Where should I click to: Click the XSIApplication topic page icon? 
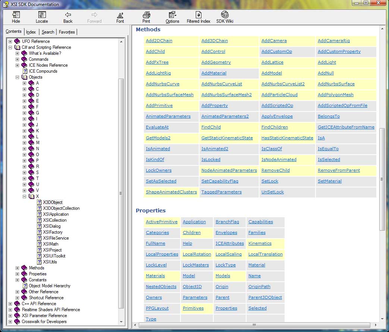coord(39,214)
